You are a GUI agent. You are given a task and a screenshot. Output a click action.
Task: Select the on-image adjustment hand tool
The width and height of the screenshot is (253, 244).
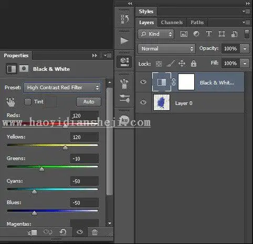(x=10, y=102)
